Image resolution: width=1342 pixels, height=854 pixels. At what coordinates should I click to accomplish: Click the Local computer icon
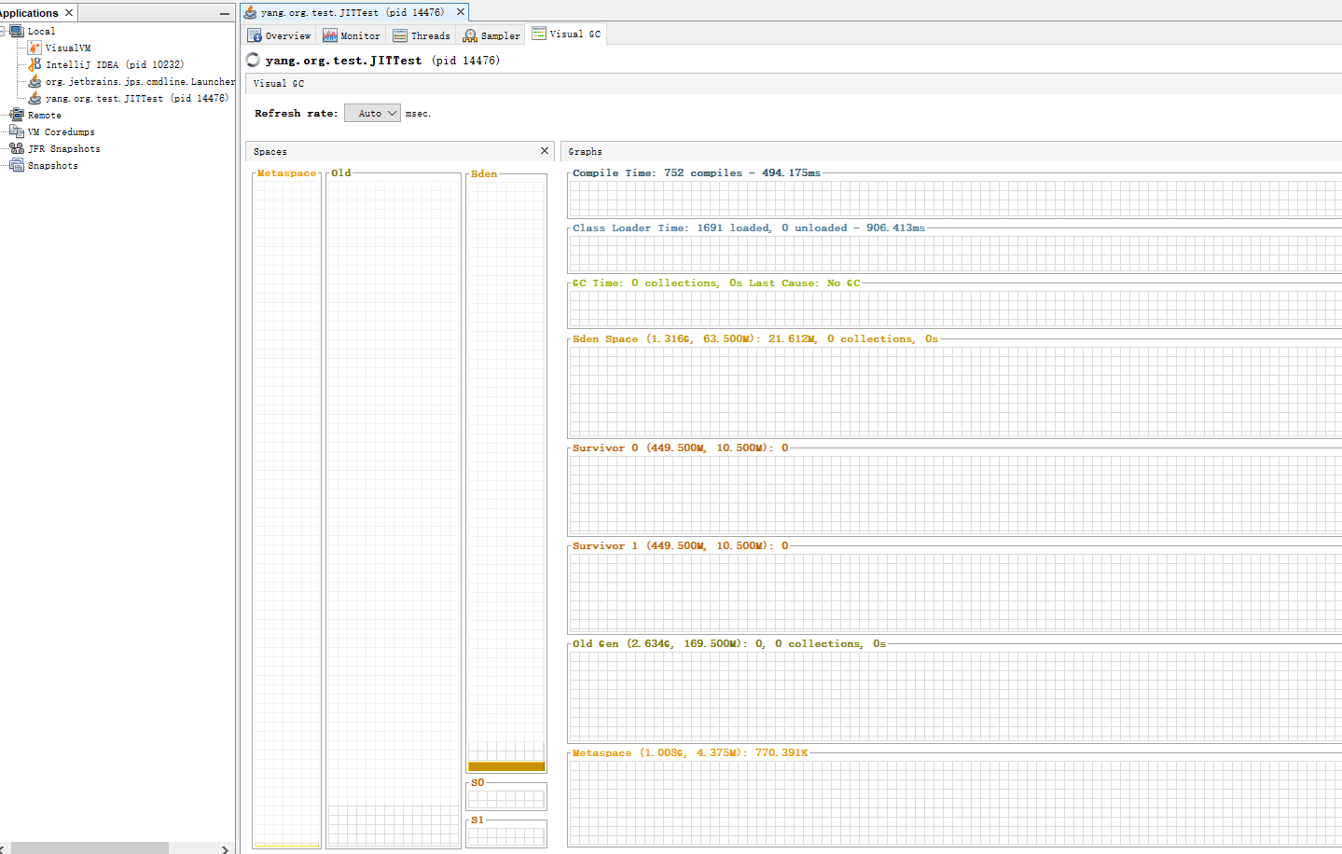[x=17, y=31]
